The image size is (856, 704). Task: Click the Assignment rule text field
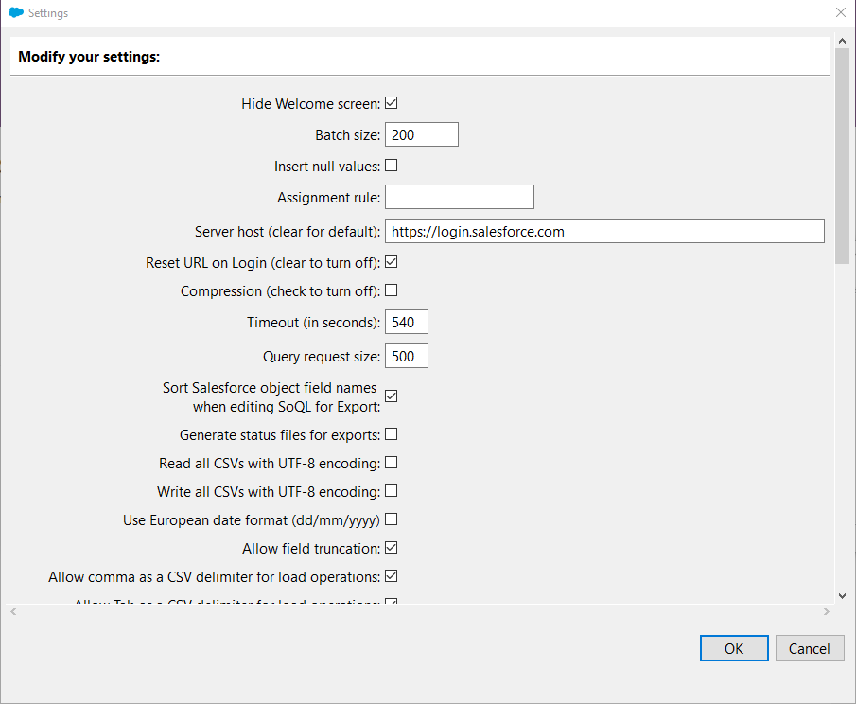click(459, 197)
